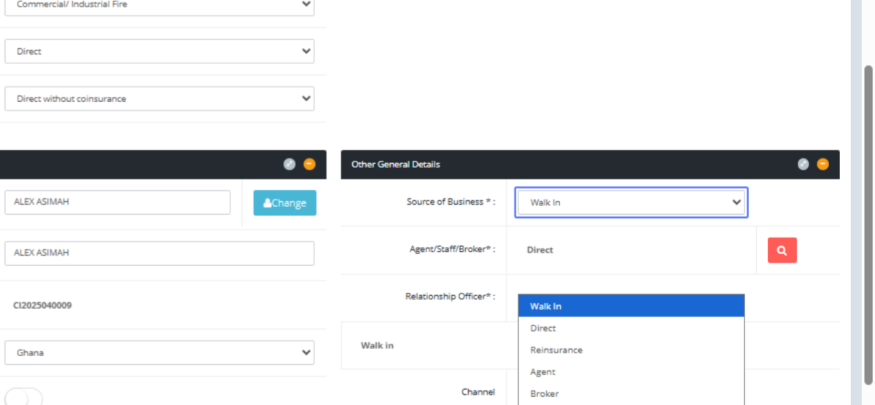Click gray expand icon in left panel header
875x405 pixels.
(x=289, y=165)
